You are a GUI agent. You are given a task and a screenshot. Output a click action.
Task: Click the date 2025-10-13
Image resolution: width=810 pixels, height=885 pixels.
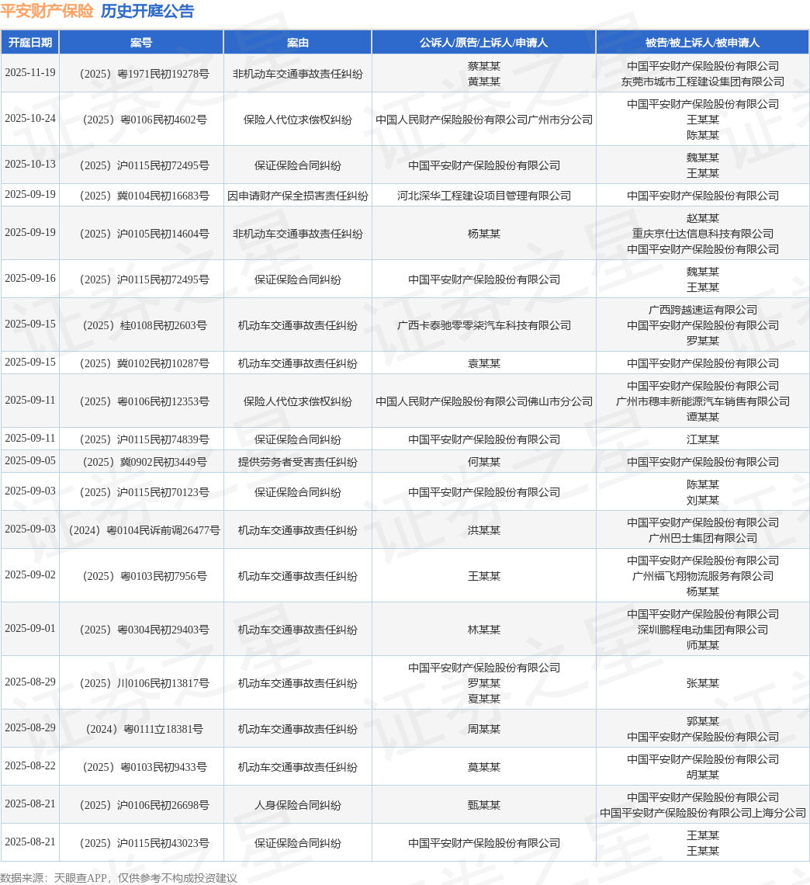coord(30,165)
